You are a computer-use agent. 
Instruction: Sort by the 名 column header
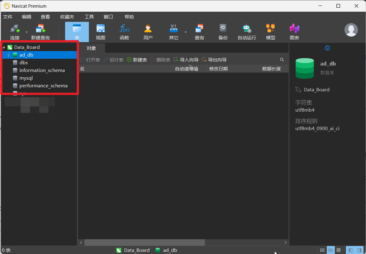126,69
